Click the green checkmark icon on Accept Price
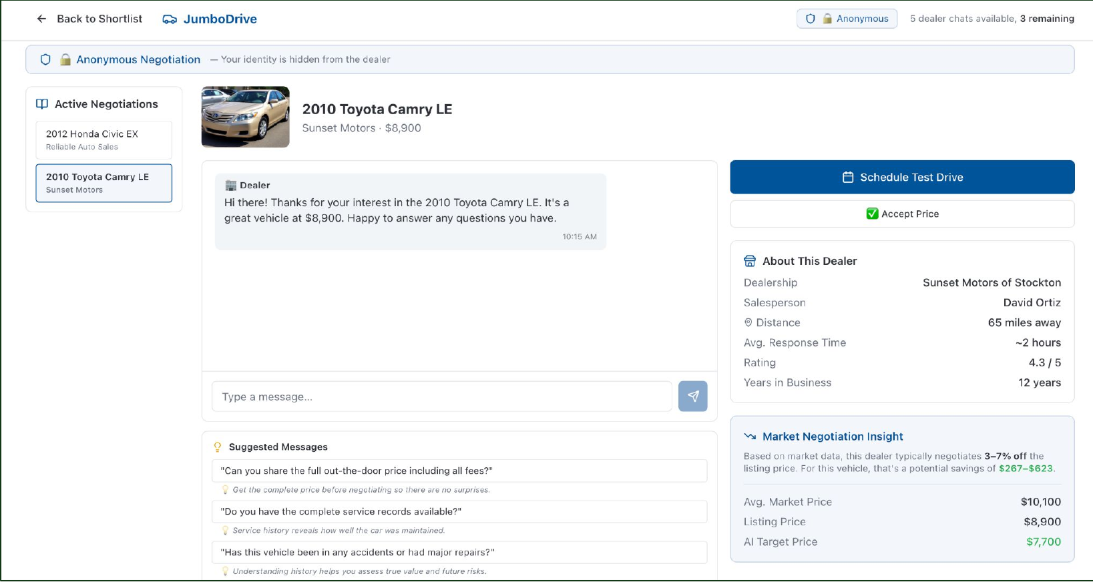 [872, 214]
